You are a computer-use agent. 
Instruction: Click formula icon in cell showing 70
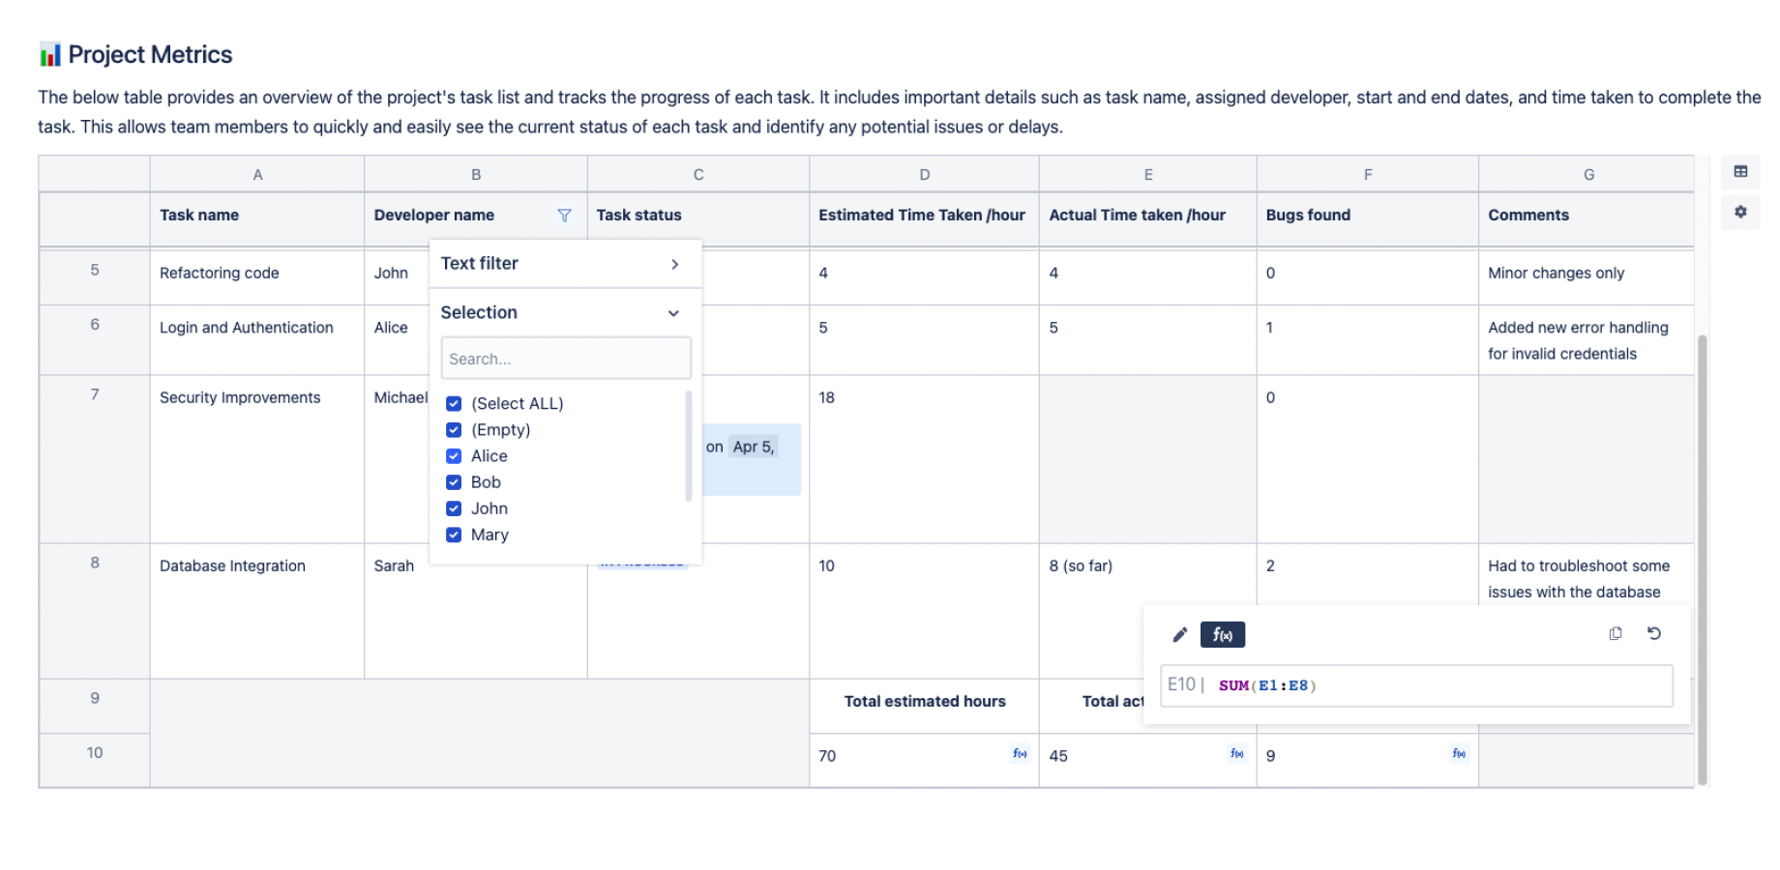coord(1020,754)
